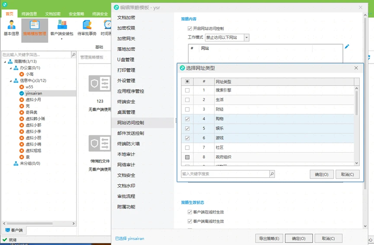Click the 123 policy template thumbnail
374x245 pixels.
pos(100,83)
